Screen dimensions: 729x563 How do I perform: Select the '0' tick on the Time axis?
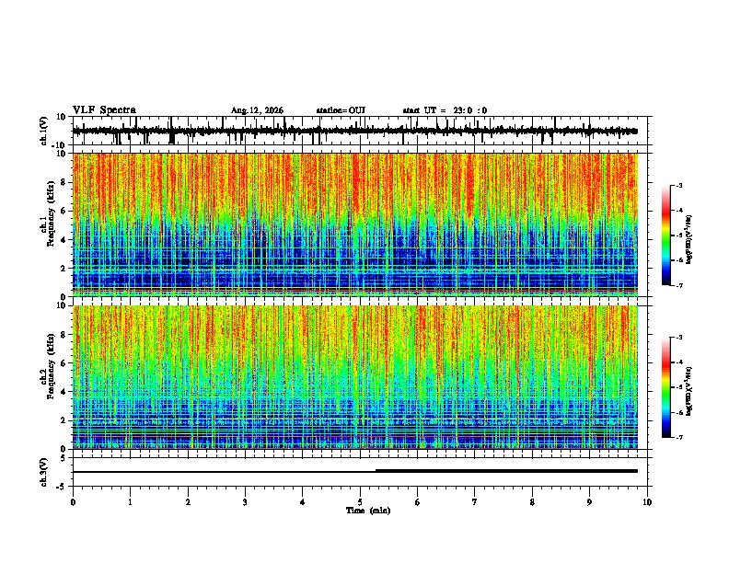(73, 502)
